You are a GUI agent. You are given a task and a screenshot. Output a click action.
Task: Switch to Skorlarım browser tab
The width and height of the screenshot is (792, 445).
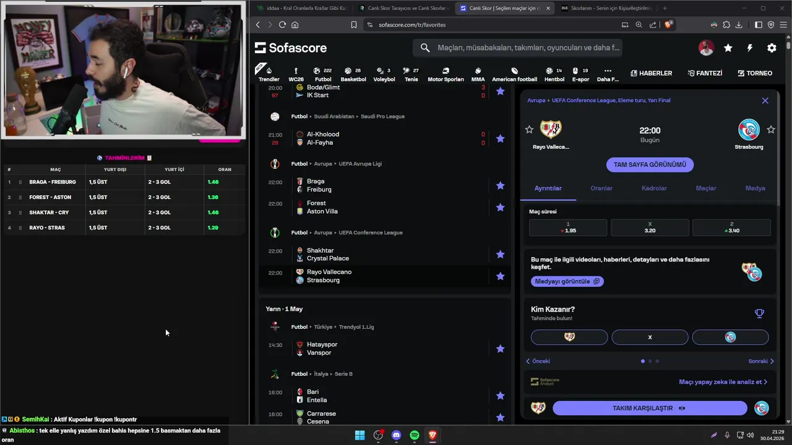(607, 8)
